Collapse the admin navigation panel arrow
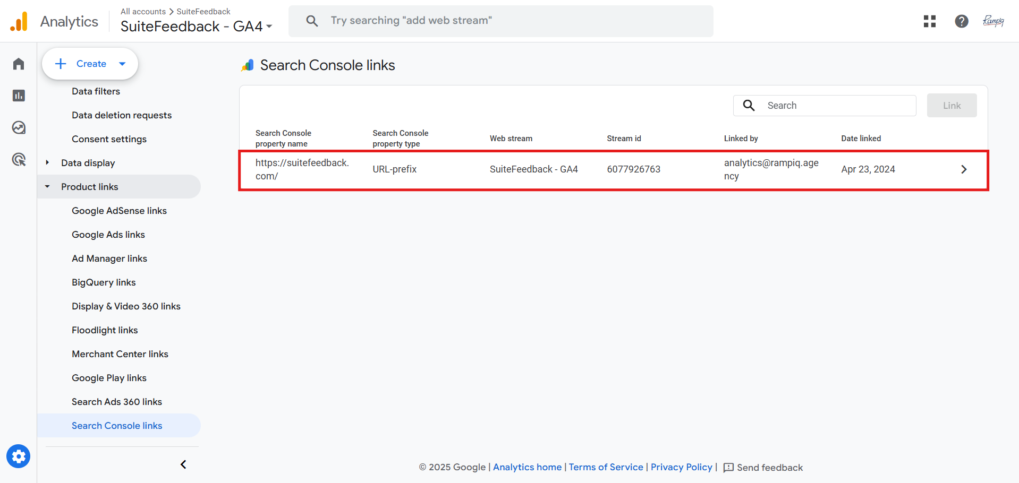 (183, 465)
